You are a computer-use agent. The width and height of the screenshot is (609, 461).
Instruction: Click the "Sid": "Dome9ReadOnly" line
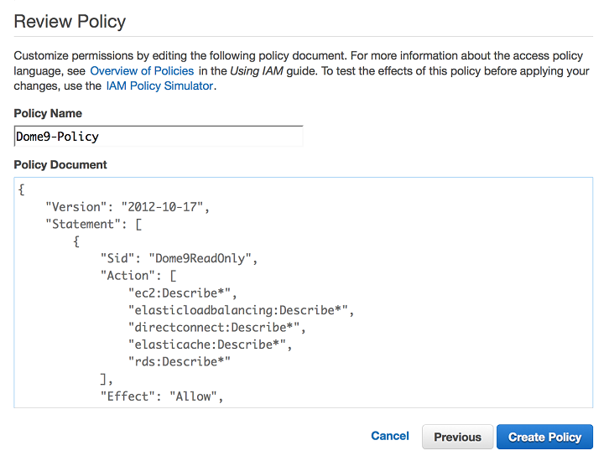tap(179, 258)
